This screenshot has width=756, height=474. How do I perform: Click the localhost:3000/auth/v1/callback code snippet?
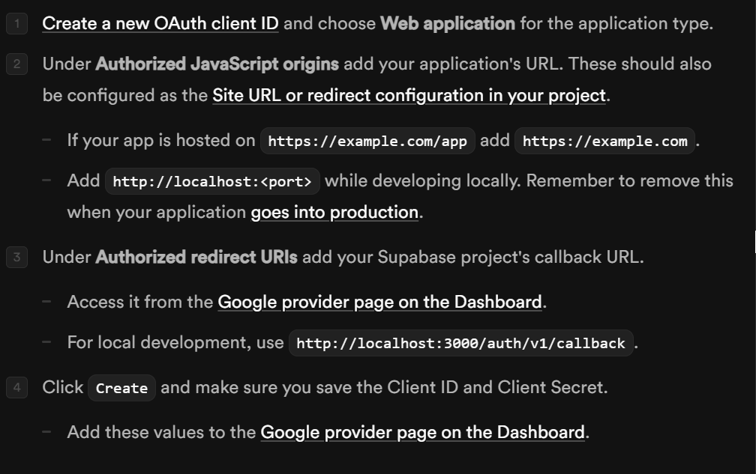pos(460,344)
